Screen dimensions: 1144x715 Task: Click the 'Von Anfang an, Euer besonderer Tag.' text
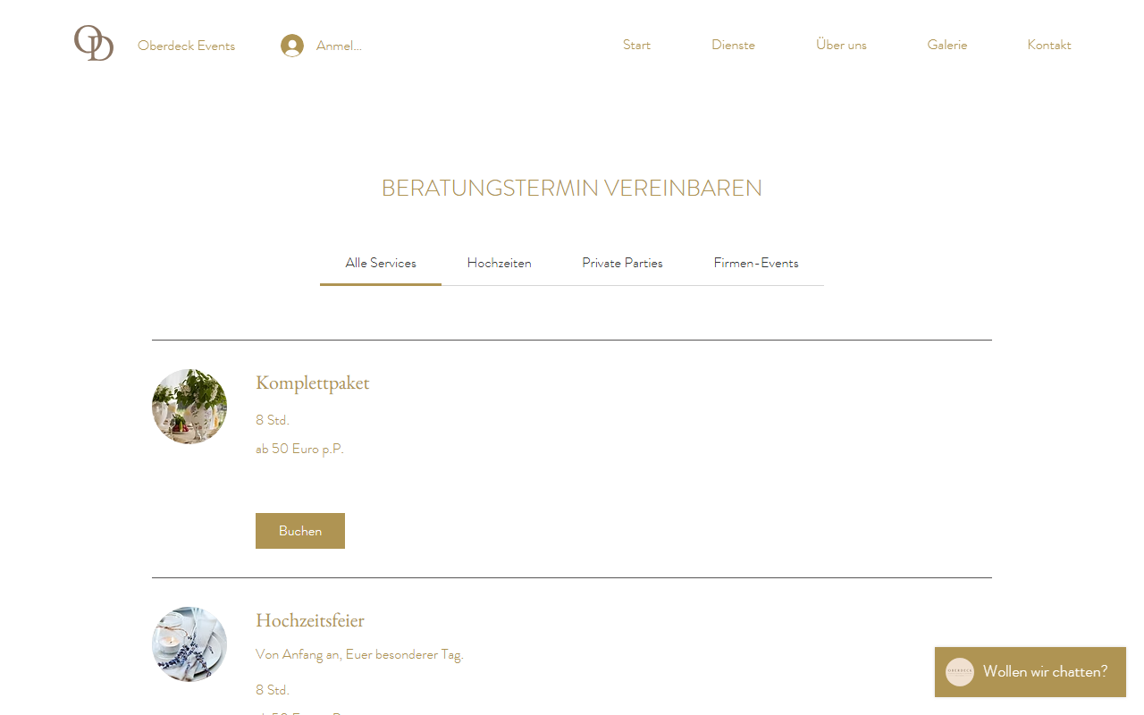(359, 654)
